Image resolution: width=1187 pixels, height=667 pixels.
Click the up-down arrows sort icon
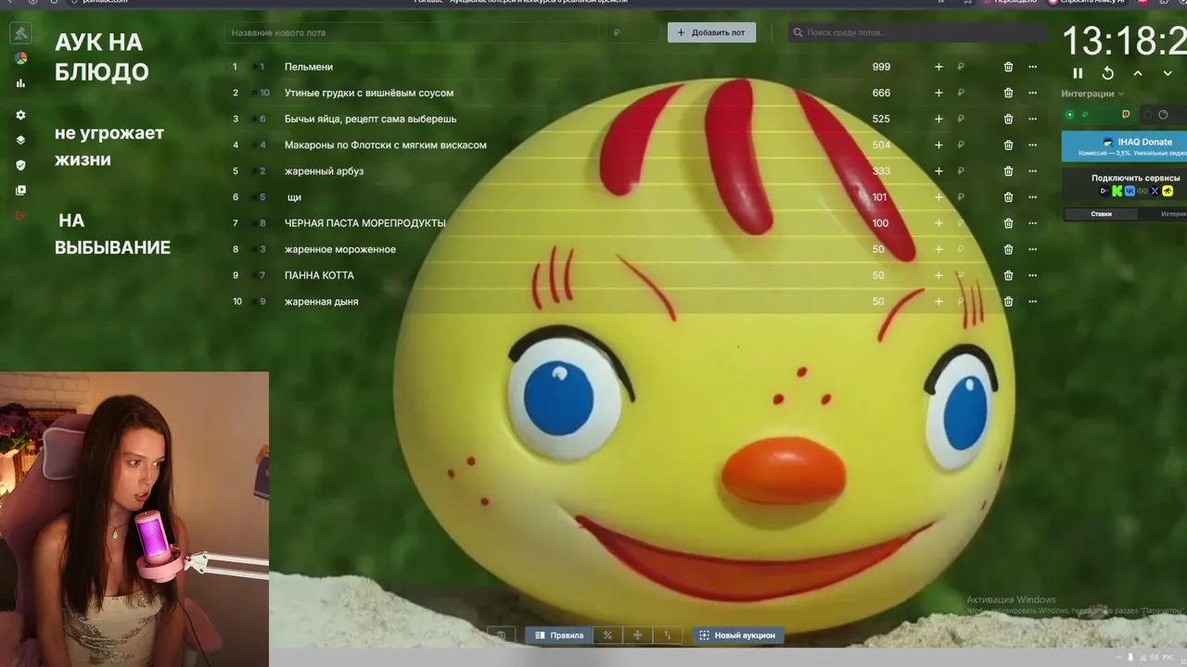(x=667, y=636)
